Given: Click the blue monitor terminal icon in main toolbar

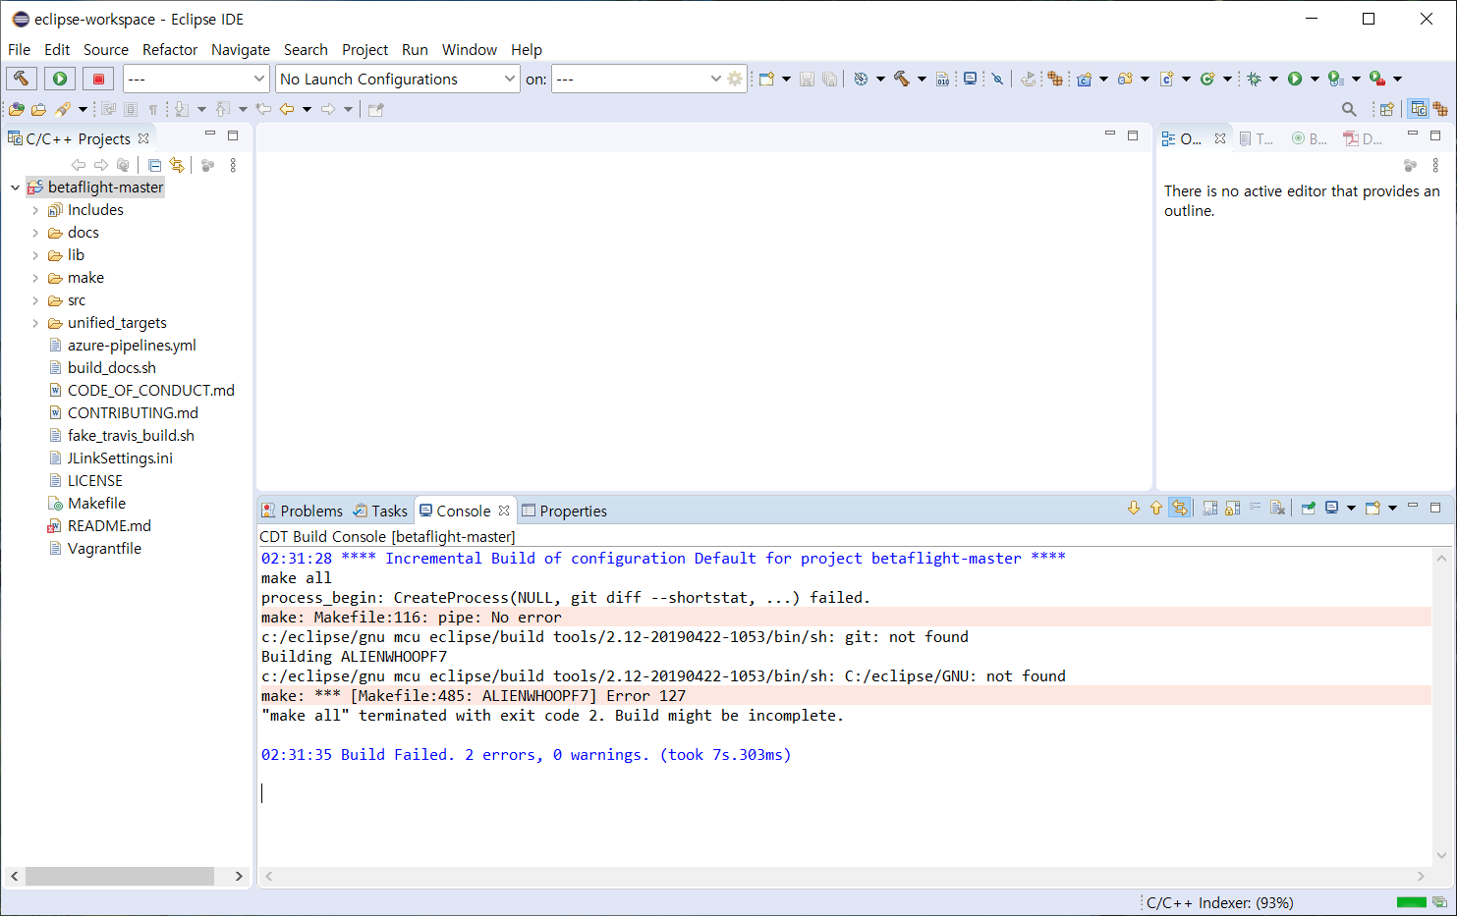Looking at the screenshot, I should point(971,79).
